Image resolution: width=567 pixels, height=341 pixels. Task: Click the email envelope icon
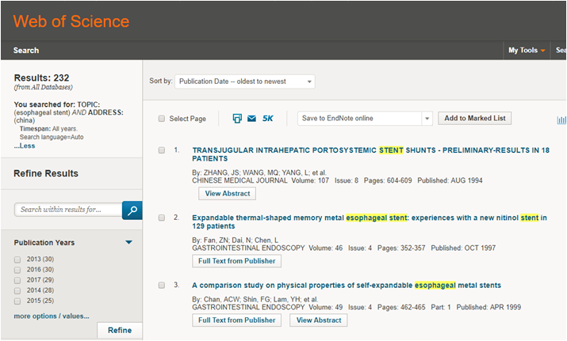click(251, 119)
